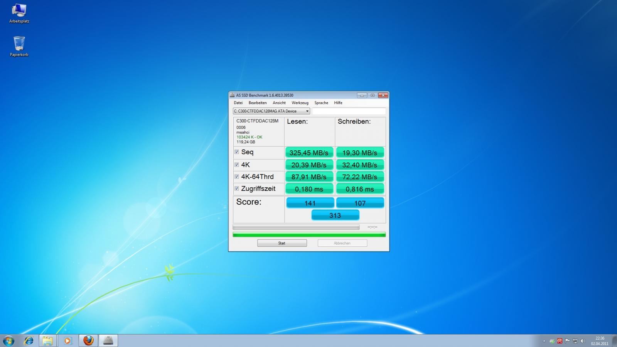The height and width of the screenshot is (347, 617).
Task: Uncheck the Seq test checkbox
Action: [237, 152]
